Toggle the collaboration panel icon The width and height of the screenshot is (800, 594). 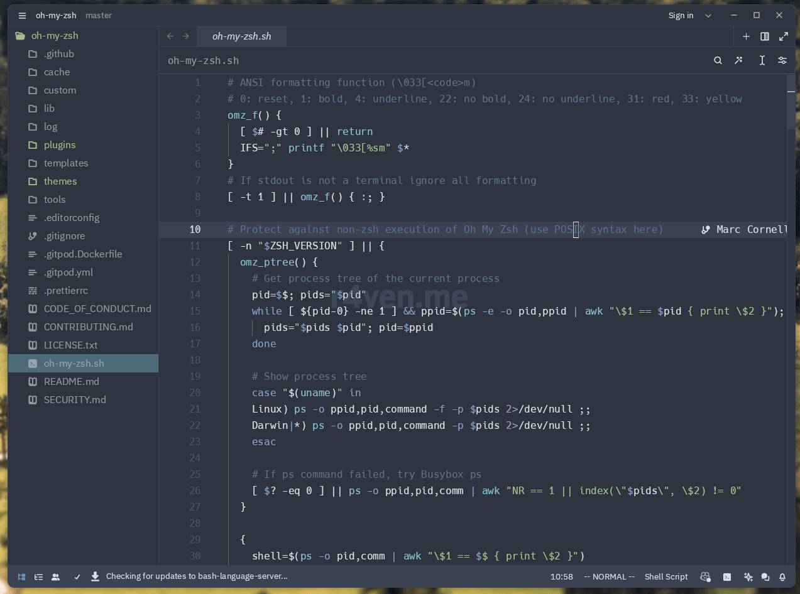click(55, 576)
